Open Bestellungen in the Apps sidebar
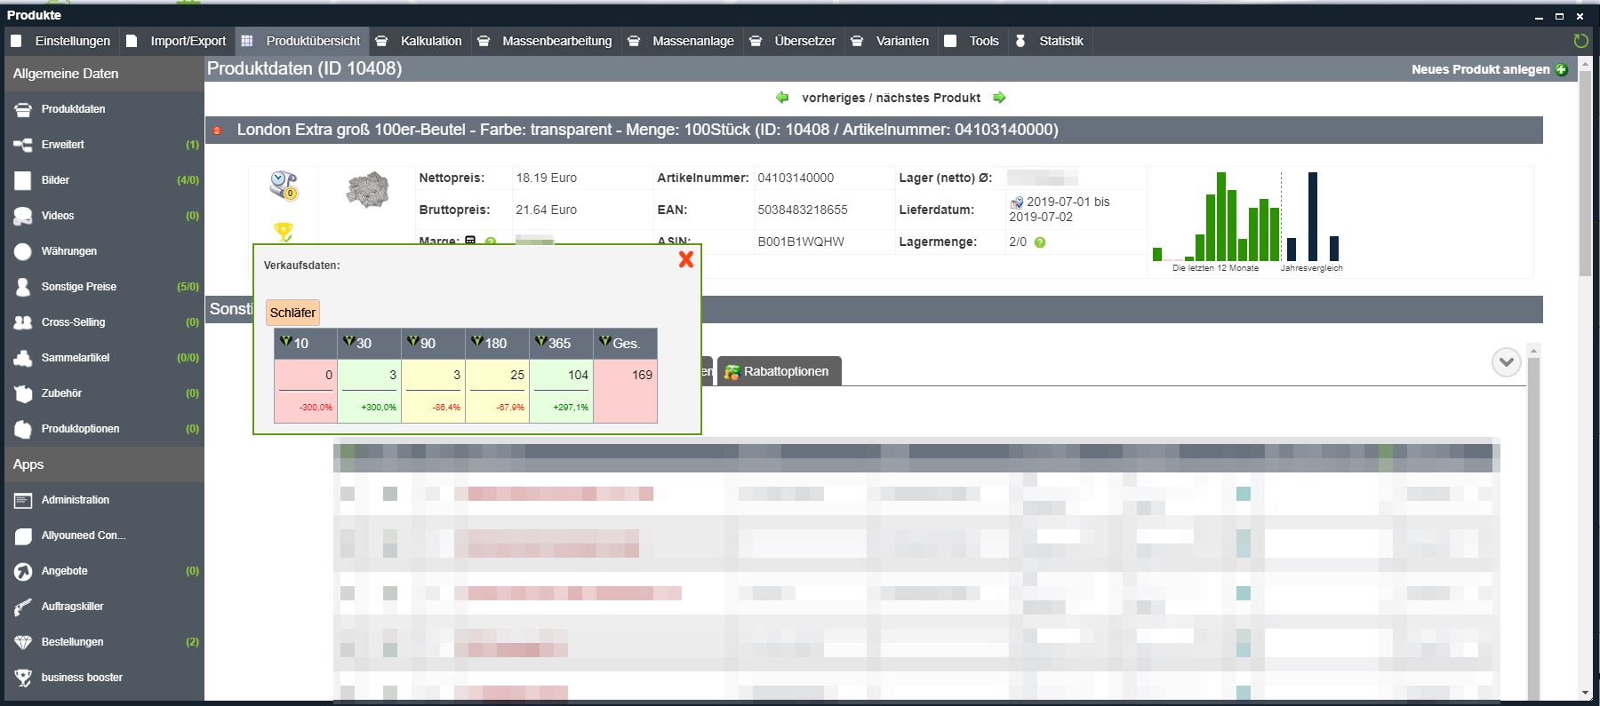Screen dimensions: 1600x706 coord(72,642)
